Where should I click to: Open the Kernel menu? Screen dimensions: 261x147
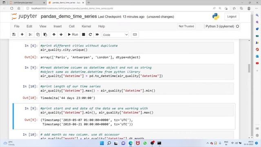pyautogui.click(x=86, y=26)
